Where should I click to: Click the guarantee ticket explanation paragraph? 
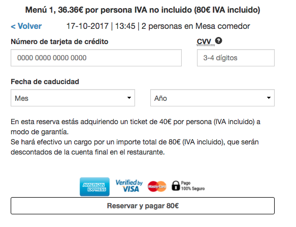[136, 137]
